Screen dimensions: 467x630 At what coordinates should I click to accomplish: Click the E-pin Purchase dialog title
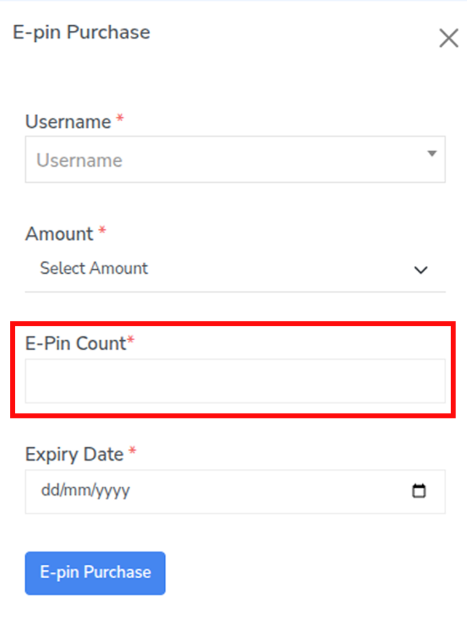tap(81, 32)
